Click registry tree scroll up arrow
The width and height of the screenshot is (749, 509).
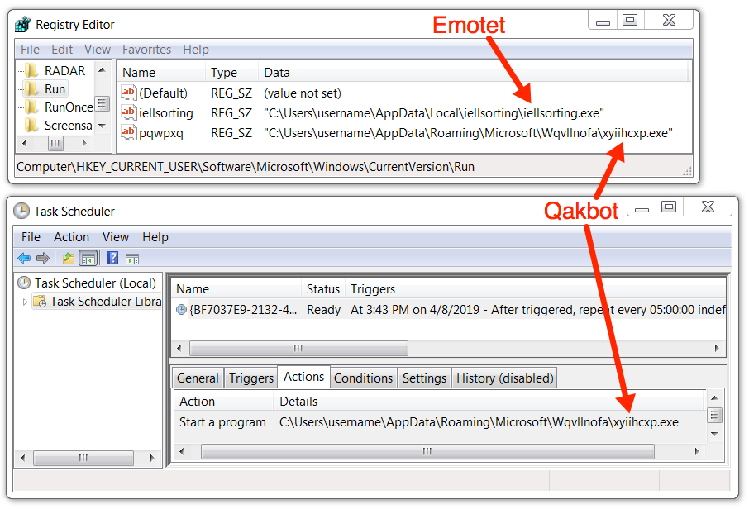[102, 70]
